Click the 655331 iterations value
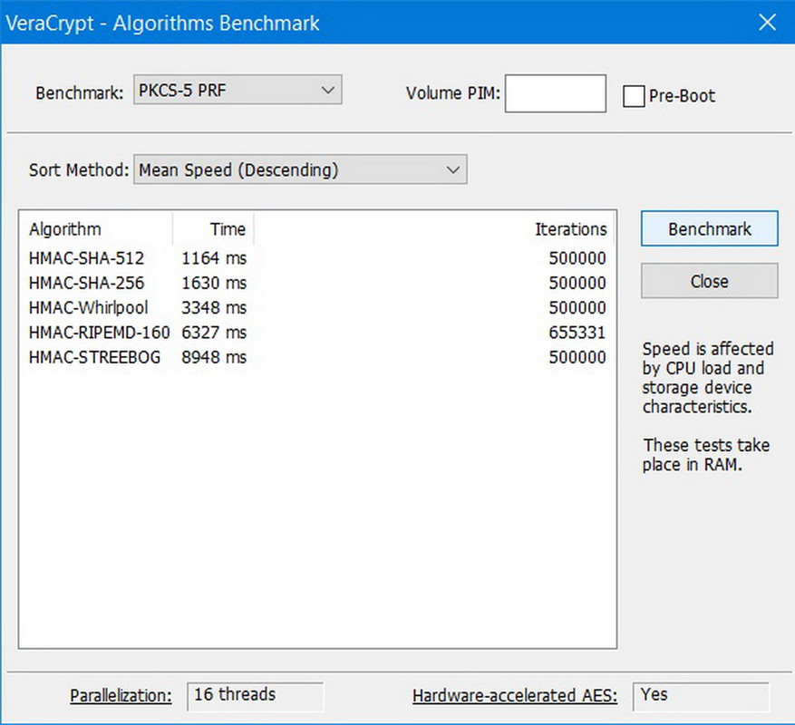Screen dimensions: 795x725 [x=577, y=333]
